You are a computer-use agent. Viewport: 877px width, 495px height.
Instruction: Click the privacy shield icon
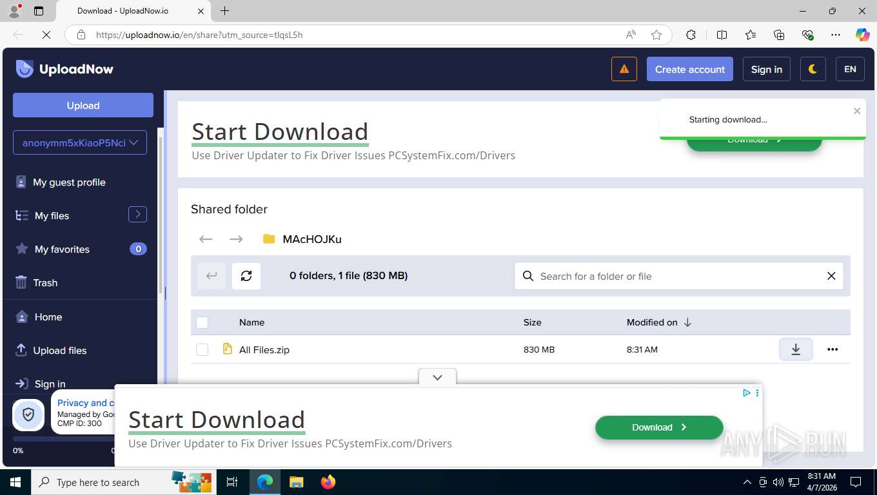[x=28, y=414]
